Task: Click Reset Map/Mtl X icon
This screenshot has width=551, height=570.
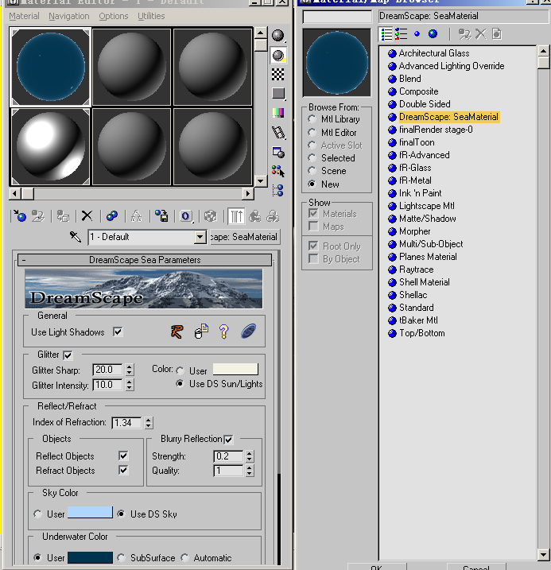Action: click(x=87, y=216)
